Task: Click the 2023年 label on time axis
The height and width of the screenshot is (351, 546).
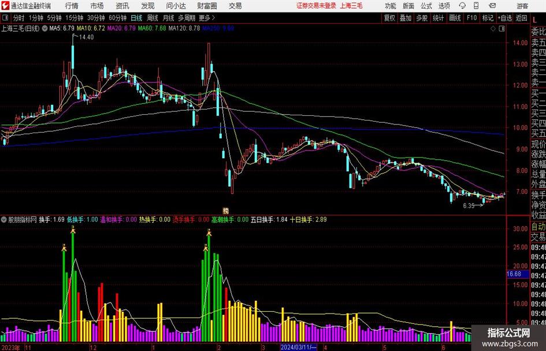Action: tap(11, 348)
